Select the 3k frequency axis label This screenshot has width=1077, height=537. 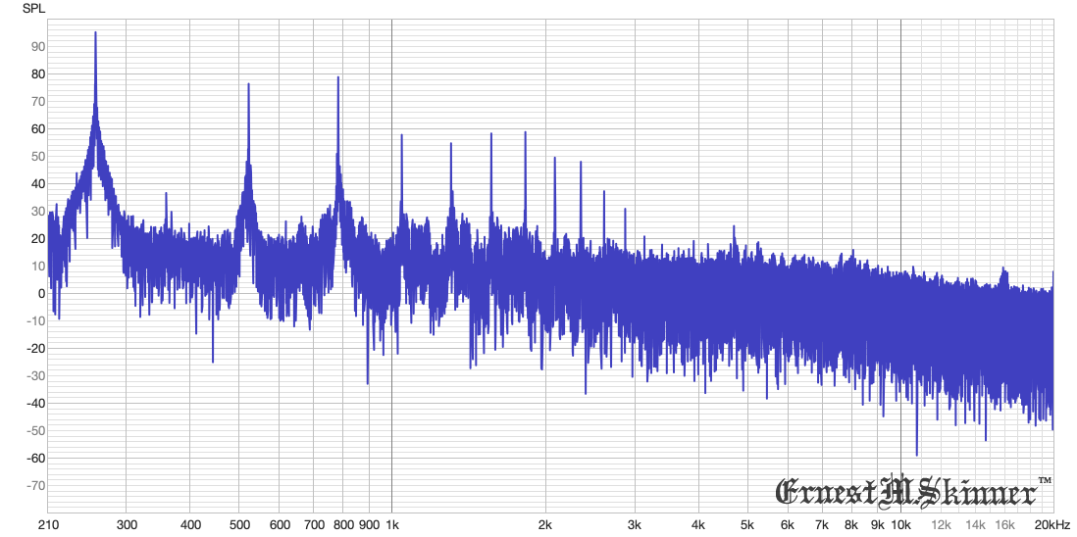[x=636, y=524]
